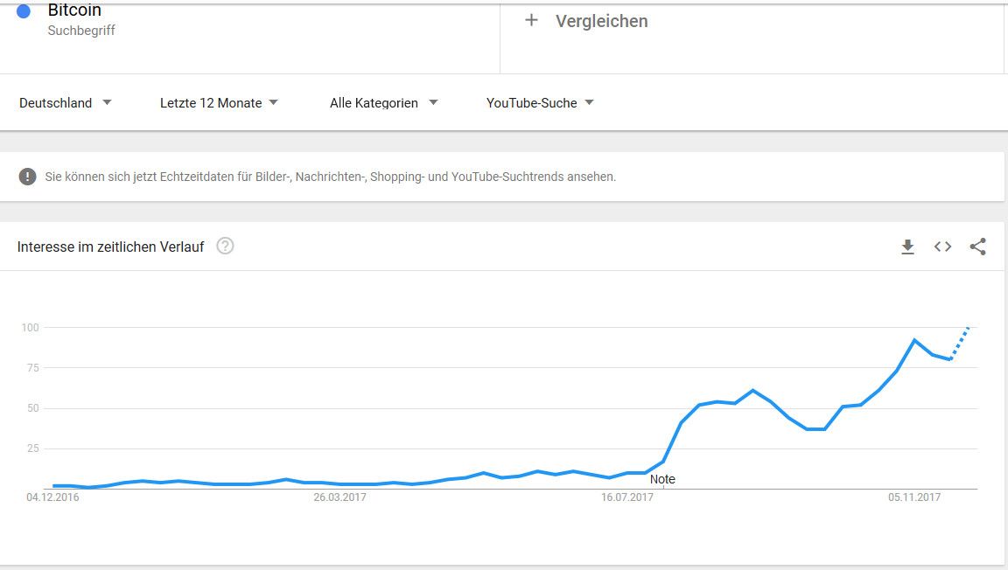The image size is (1008, 570).
Task: Download the interest over time chart data
Action: 907,247
